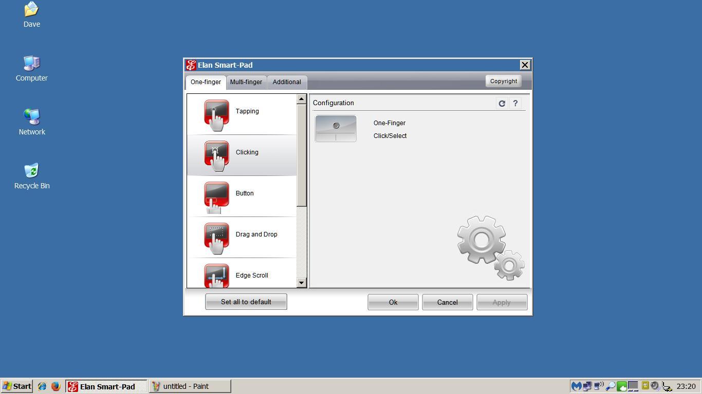
Task: Select the Tapping gesture icon
Action: pos(216,115)
